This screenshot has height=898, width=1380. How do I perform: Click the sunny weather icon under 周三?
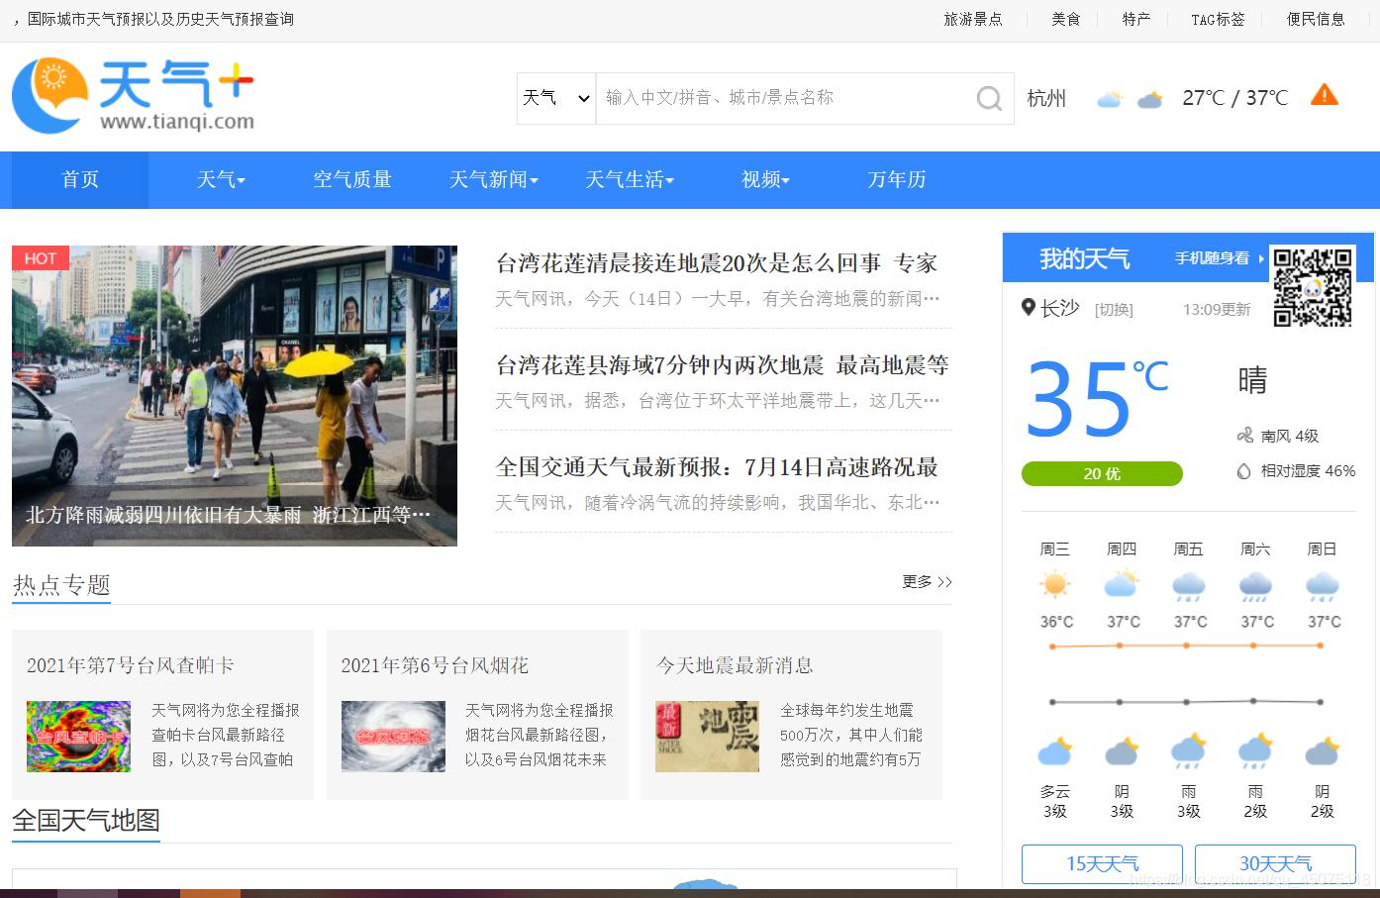[x=1054, y=584]
